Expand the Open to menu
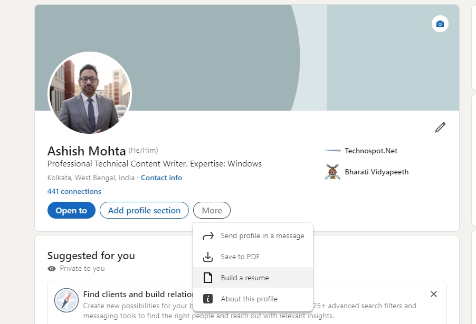Image resolution: width=476 pixels, height=324 pixels. (x=71, y=210)
